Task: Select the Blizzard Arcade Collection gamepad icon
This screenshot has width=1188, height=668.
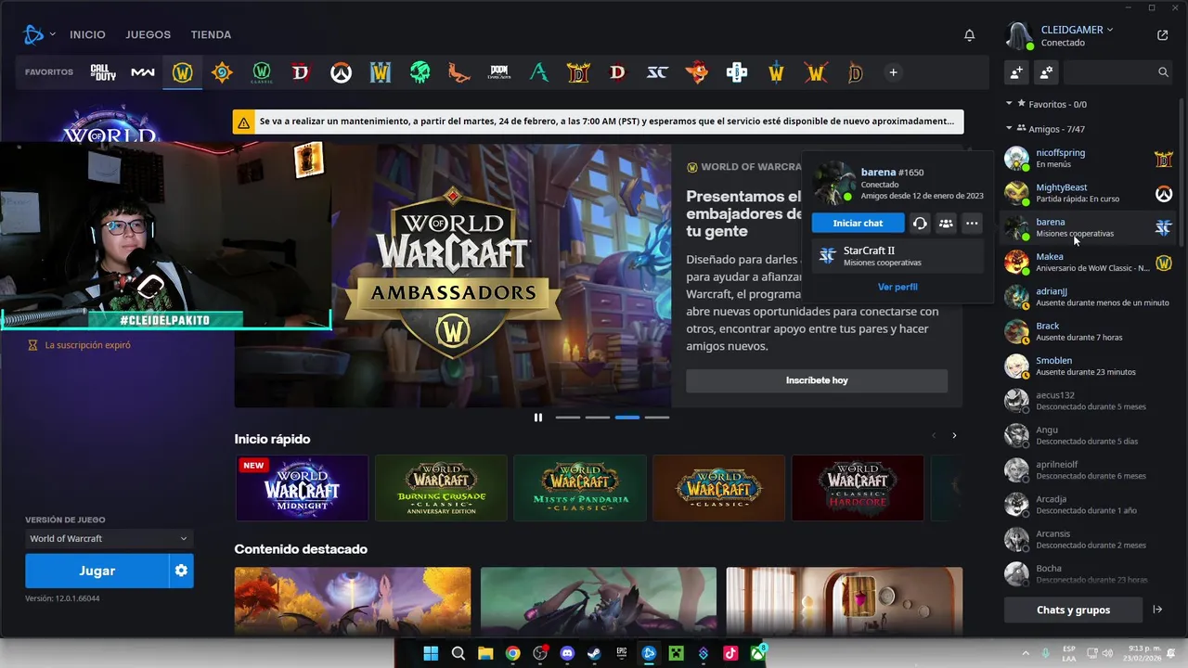Action: (x=737, y=72)
